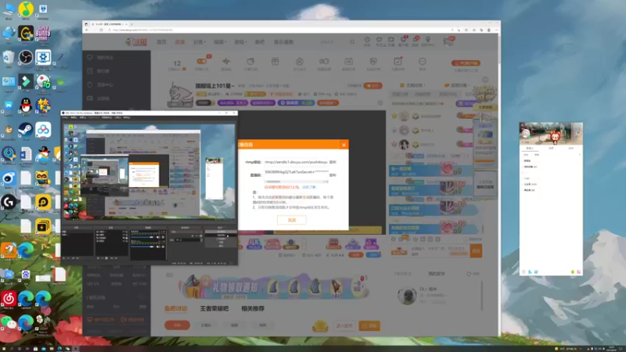This screenshot has height=352, width=626.
Task: Expand the 视频 dropdown in Douyu navigation
Action: (x=220, y=42)
